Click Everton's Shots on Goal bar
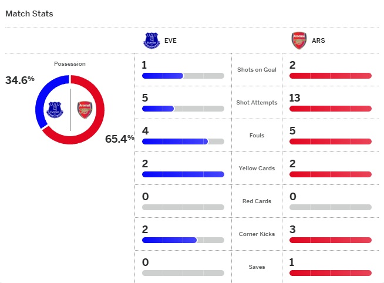 tap(183, 76)
